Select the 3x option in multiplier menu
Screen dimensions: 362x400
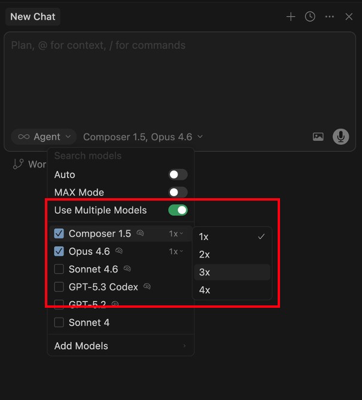pyautogui.click(x=205, y=272)
